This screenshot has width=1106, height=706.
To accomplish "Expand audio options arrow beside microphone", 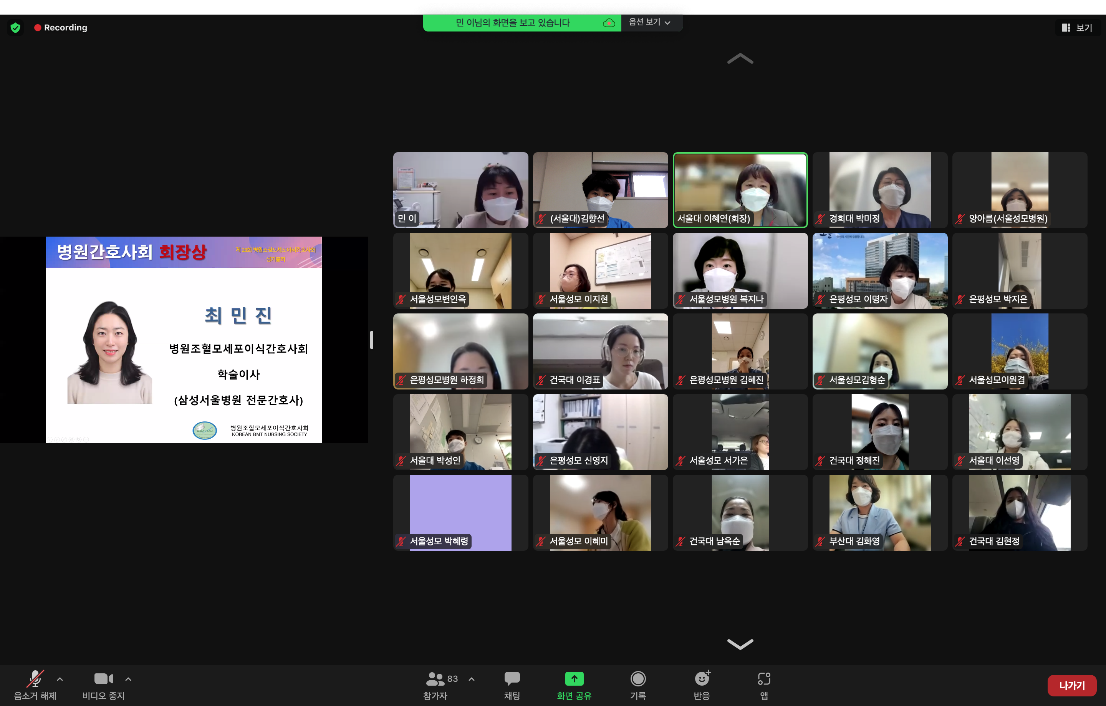I will 60,679.
